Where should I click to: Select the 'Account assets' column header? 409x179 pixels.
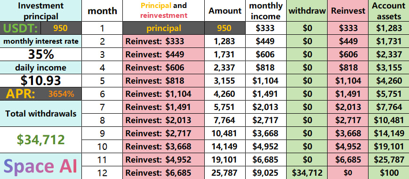click(x=389, y=11)
